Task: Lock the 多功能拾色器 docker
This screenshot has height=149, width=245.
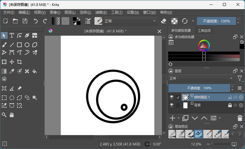Action: (x=171, y=37)
